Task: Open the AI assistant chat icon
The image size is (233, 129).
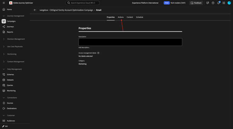Action: [208, 3]
